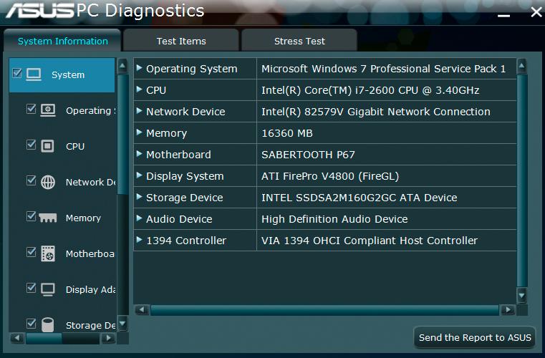
Task: Open the Test Items tab
Action: [181, 41]
